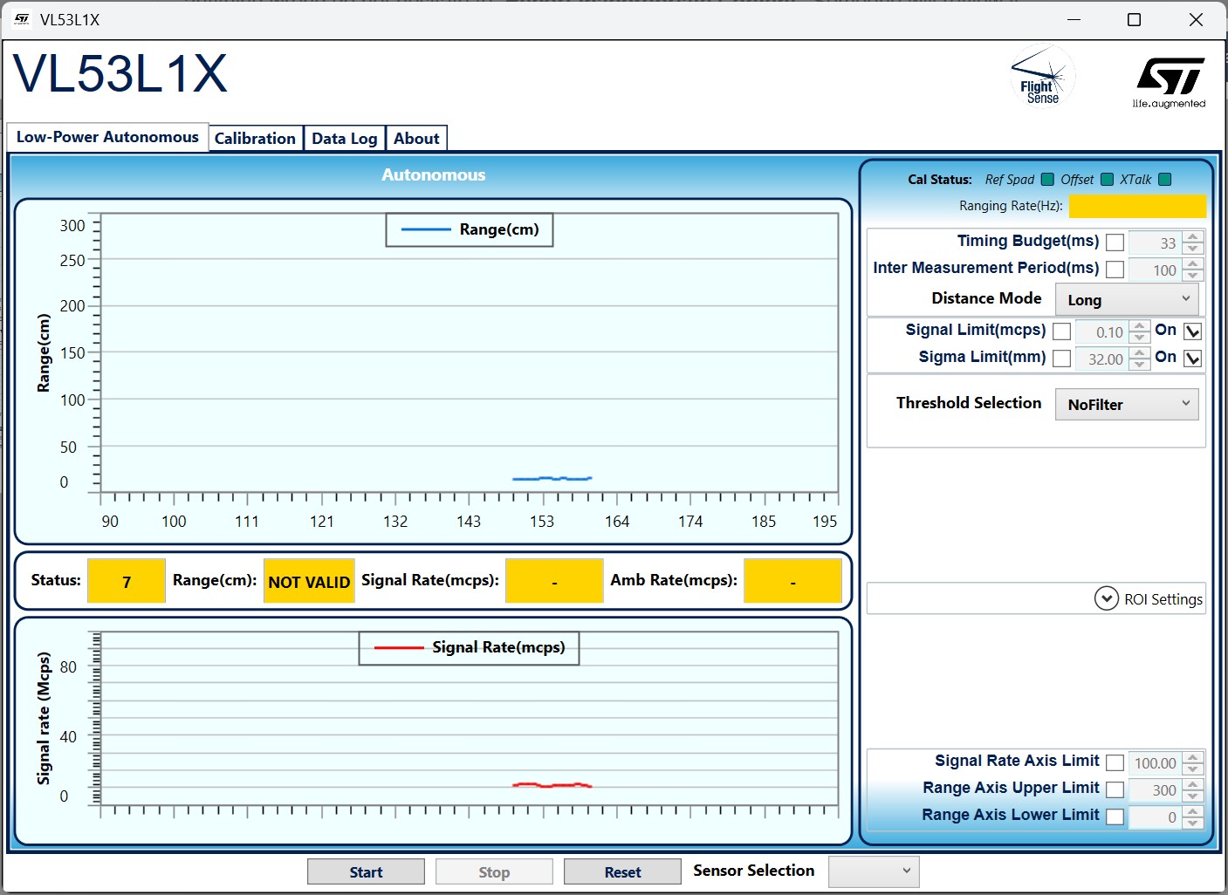This screenshot has width=1228, height=895.
Task: Toggle the Sigma Limit On arrow checkbox
Action: 1192,359
